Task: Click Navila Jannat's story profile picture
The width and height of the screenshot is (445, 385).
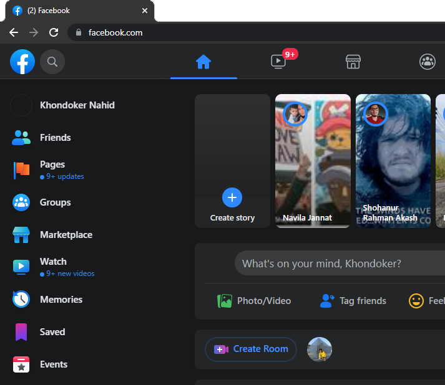Action: (295, 114)
